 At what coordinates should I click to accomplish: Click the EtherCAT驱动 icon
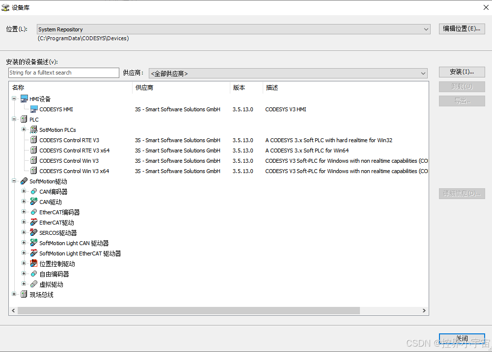[34, 223]
